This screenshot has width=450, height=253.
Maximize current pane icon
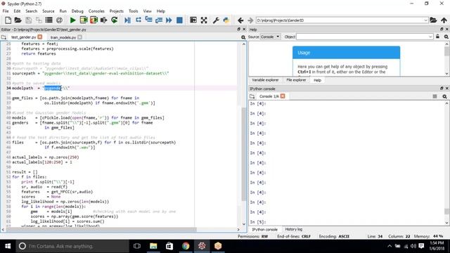click(193, 20)
